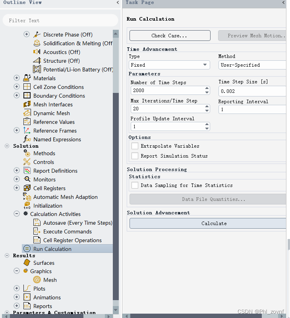Screen dimensions: 290x318
Task: Enable Data Sampling for Time Statistics
Action: coord(135,185)
